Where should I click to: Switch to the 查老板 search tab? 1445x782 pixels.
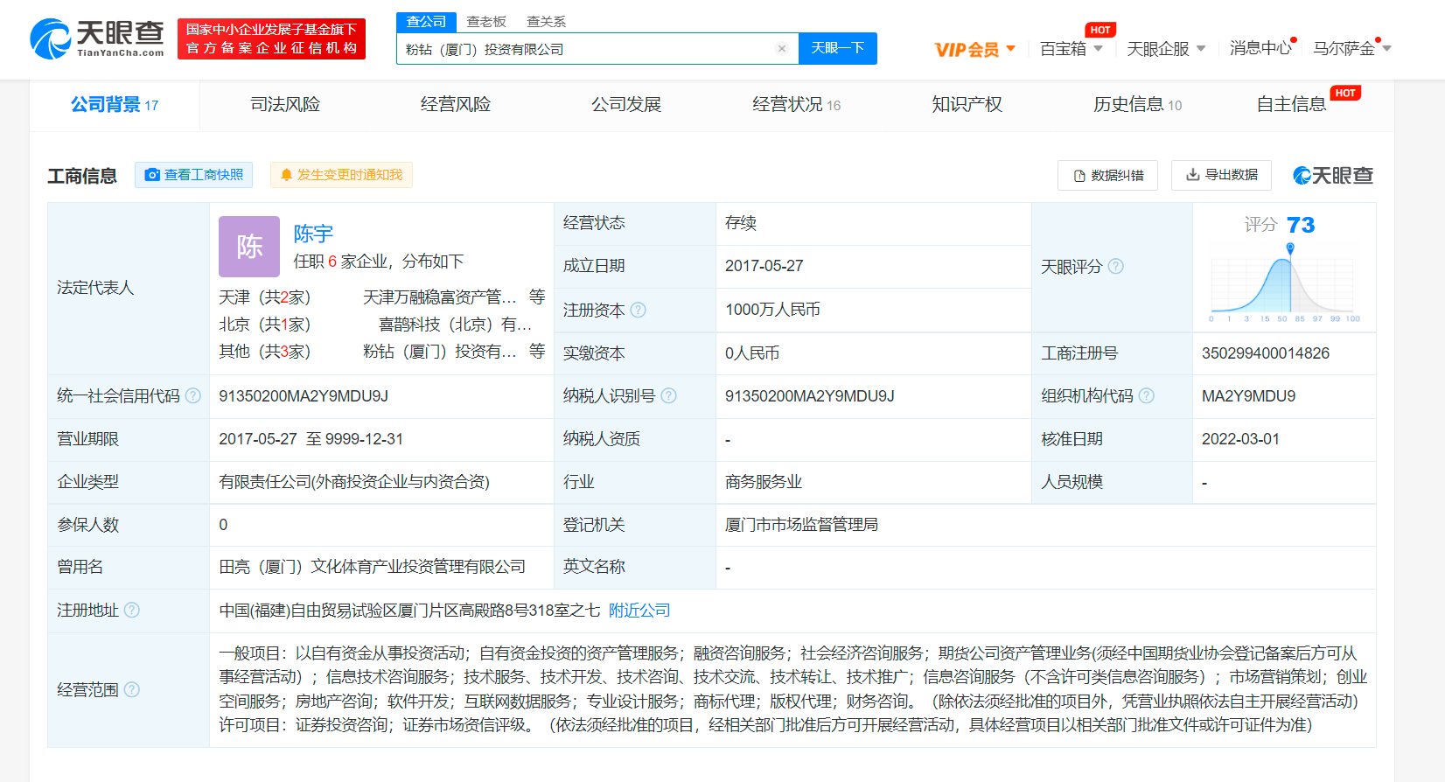(486, 22)
